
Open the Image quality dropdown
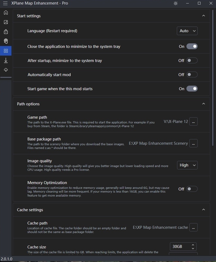(187, 165)
